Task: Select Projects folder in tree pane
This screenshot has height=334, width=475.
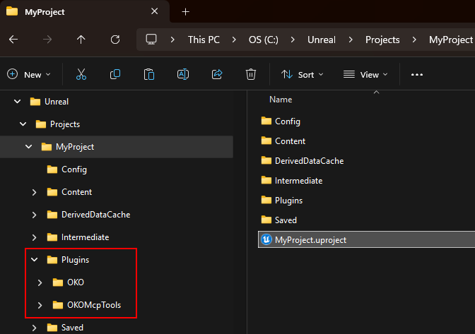Action: [57, 124]
